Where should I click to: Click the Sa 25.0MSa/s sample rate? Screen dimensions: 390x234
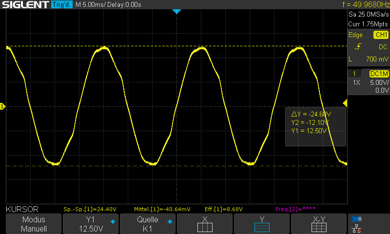point(369,15)
